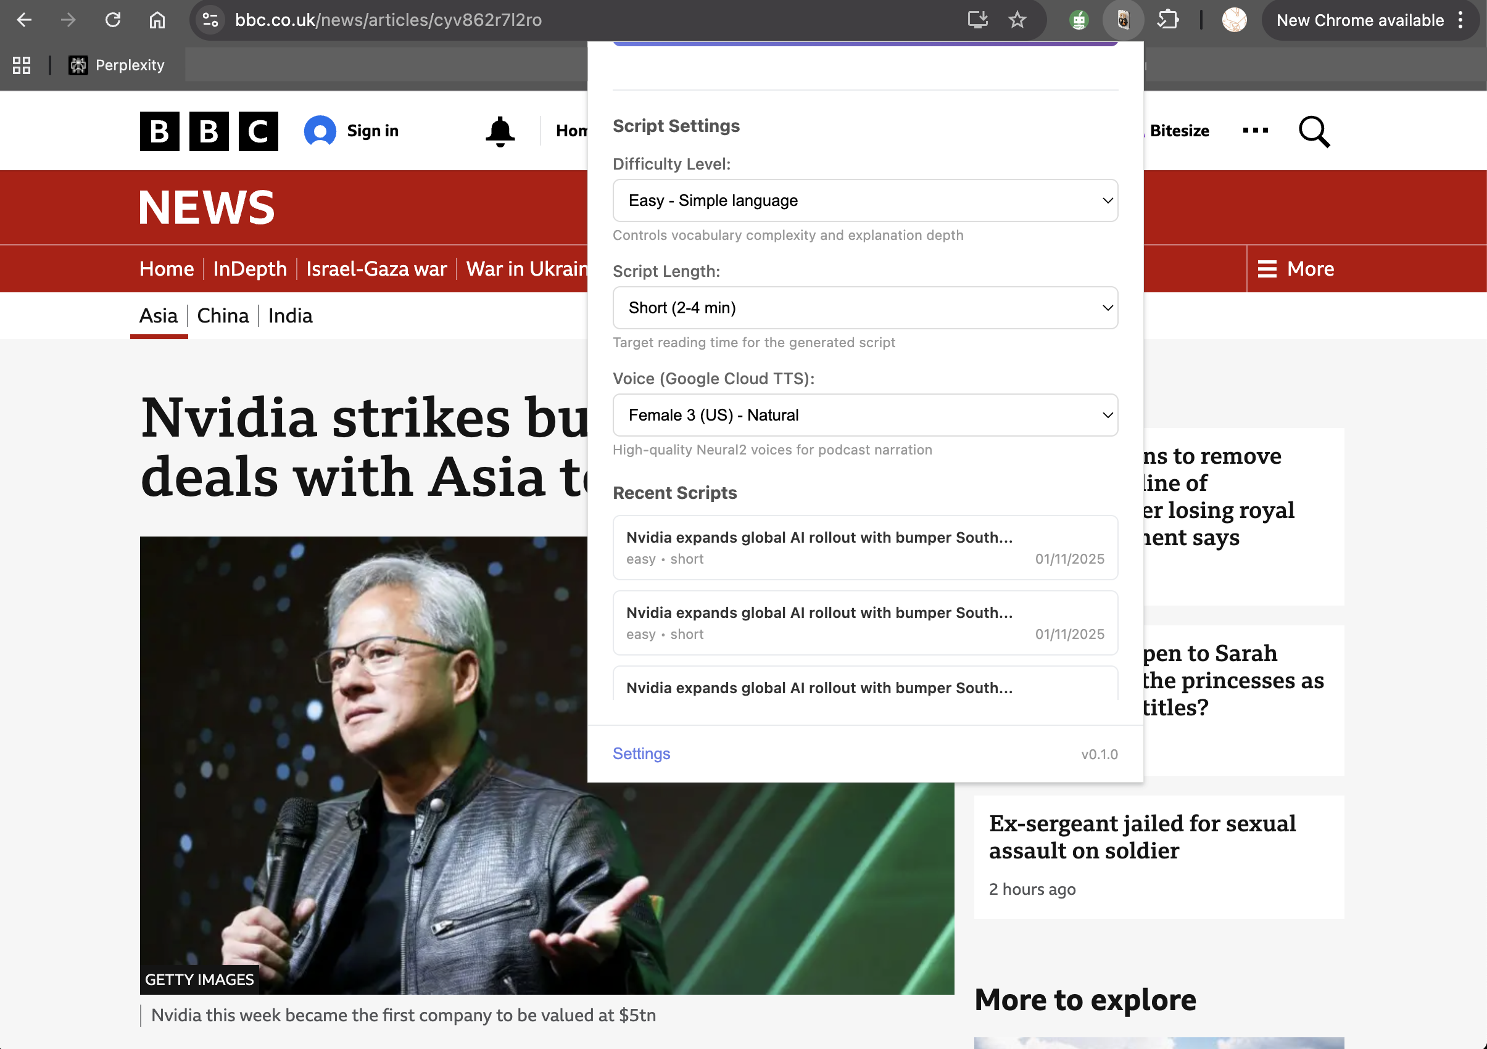Click the browser home icon
Image resolution: width=1487 pixels, height=1049 pixels.
click(x=157, y=20)
